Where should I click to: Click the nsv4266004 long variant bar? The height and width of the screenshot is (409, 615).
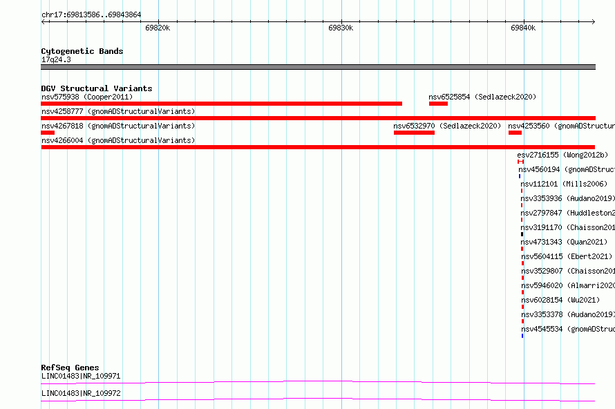click(x=318, y=147)
